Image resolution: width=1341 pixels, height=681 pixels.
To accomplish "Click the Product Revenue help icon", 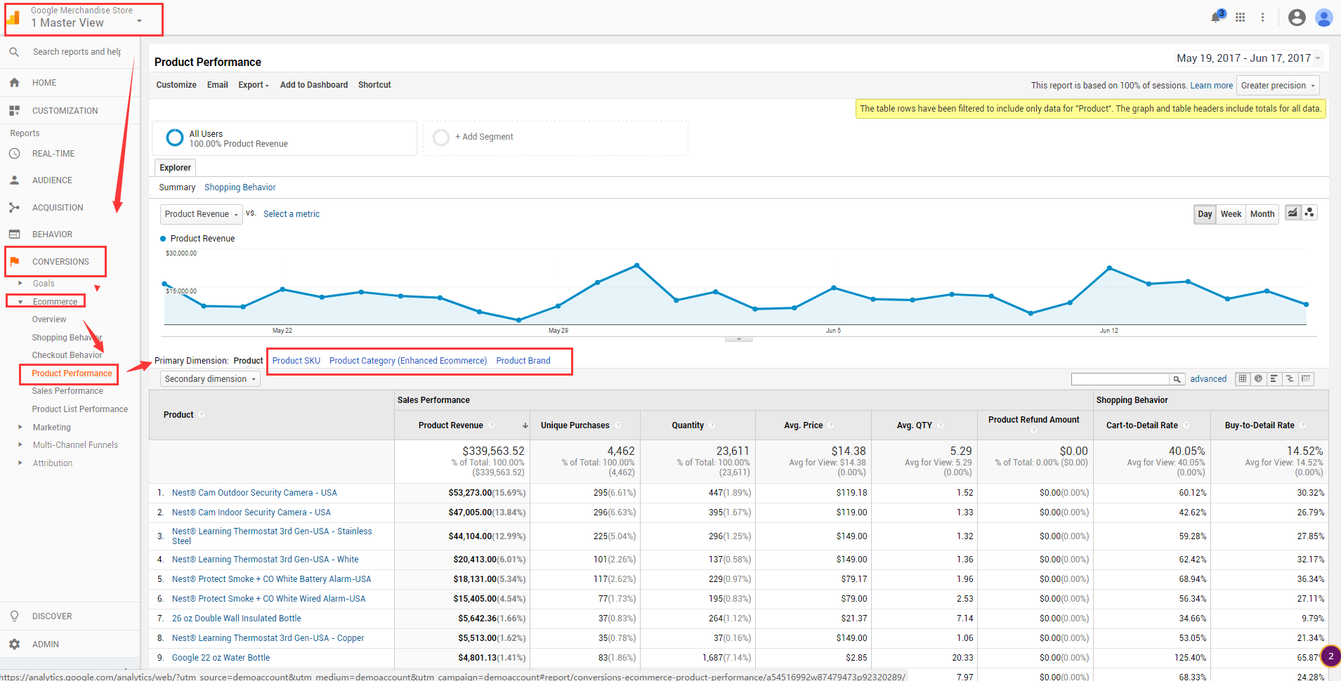I will point(492,425).
